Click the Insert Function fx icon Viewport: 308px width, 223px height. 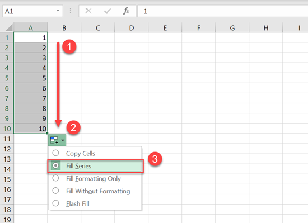[126, 11]
